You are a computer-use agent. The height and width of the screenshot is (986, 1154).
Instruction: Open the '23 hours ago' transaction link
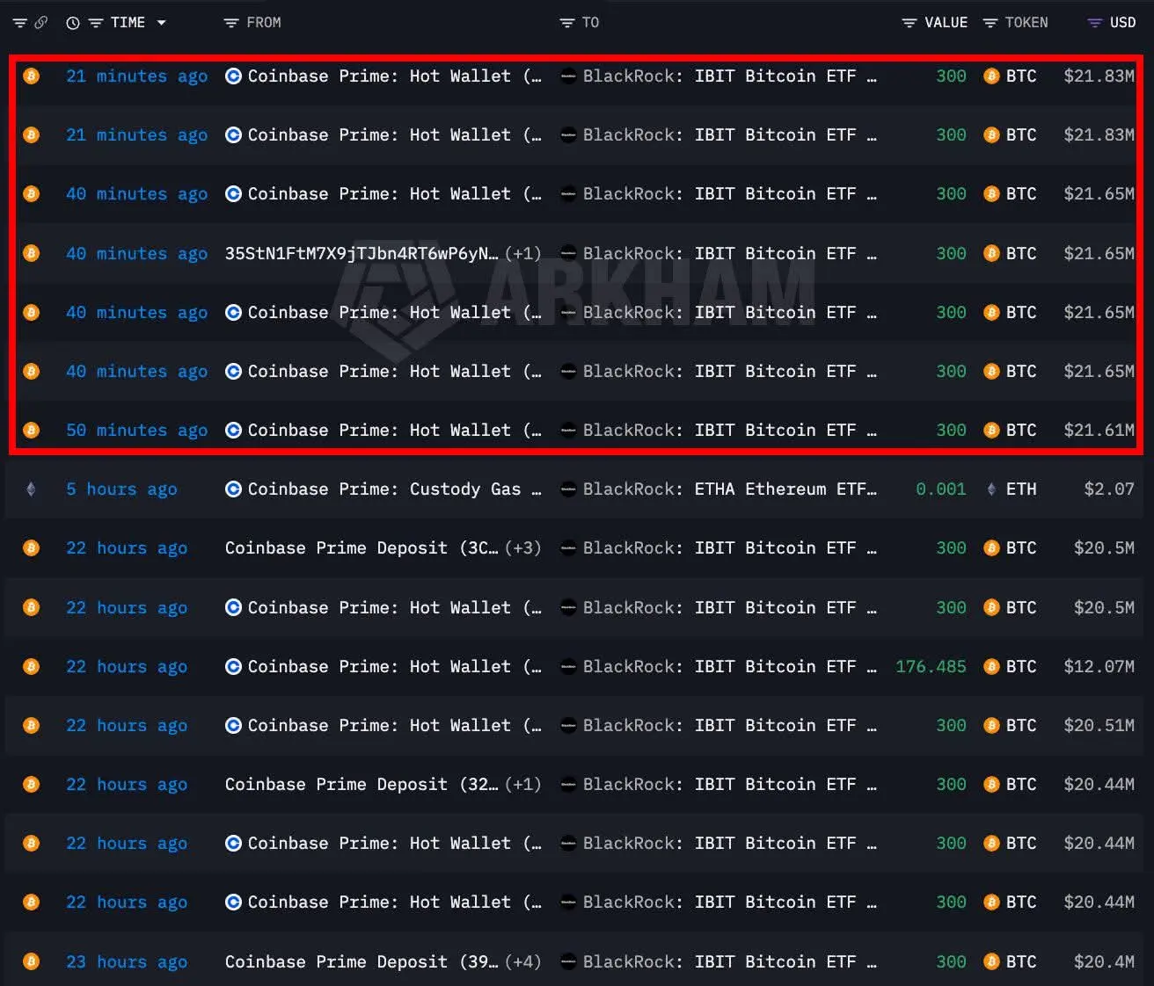click(127, 962)
